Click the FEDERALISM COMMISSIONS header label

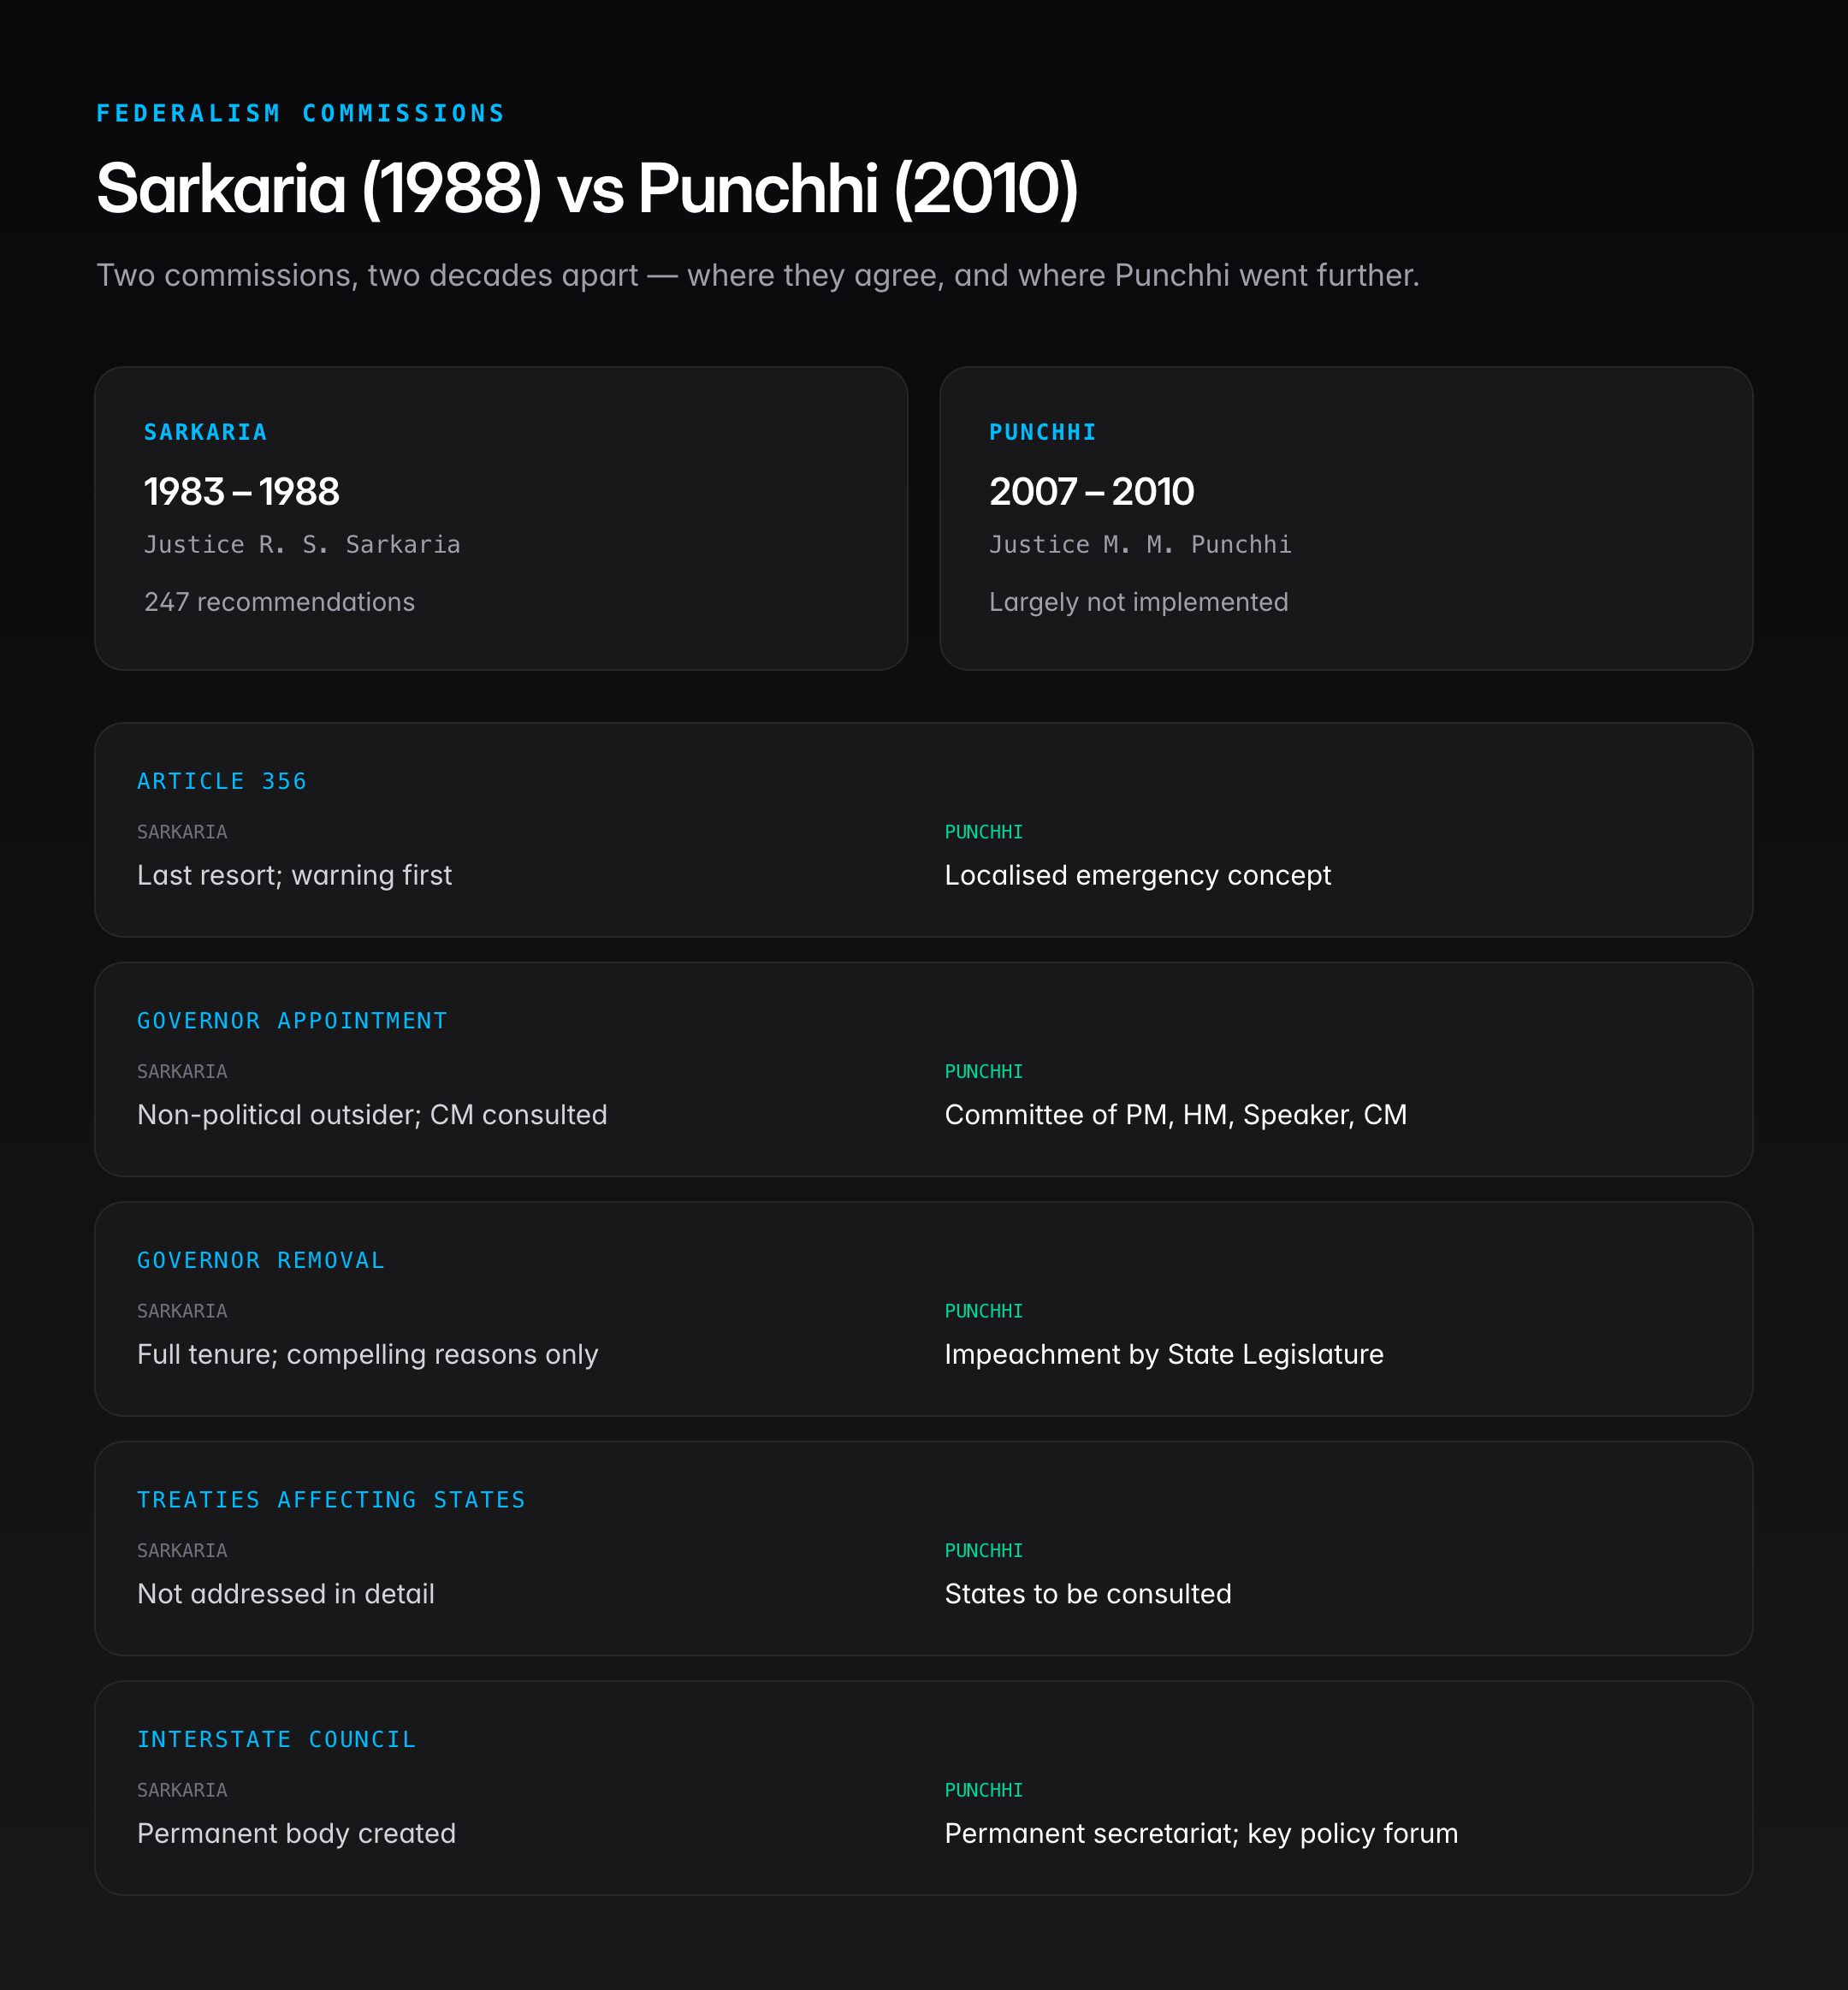(300, 113)
